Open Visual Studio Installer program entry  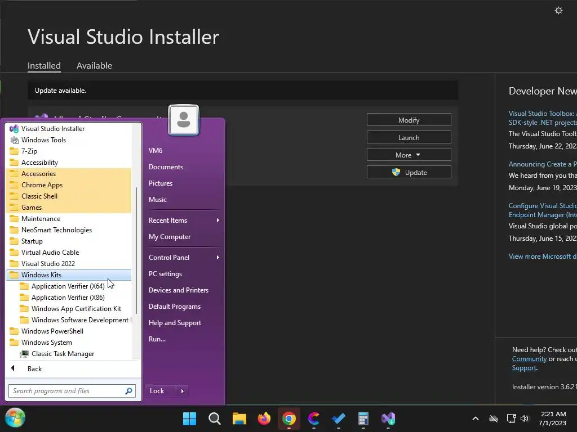click(x=68, y=129)
